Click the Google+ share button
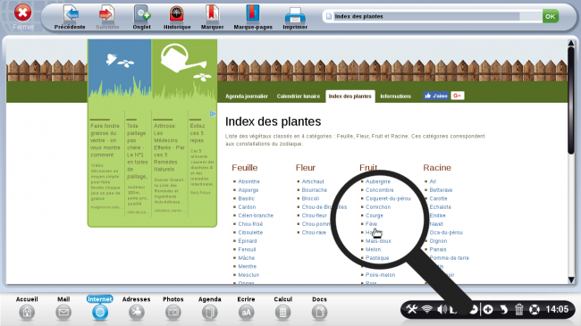Screen dimensions: 581x326 coord(458,96)
